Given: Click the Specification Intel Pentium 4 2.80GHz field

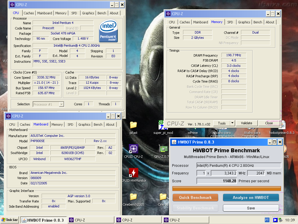Looking at the screenshot, I should tap(77, 46).
